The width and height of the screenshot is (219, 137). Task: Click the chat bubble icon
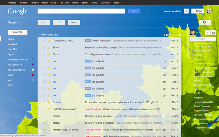(x=213, y=33)
